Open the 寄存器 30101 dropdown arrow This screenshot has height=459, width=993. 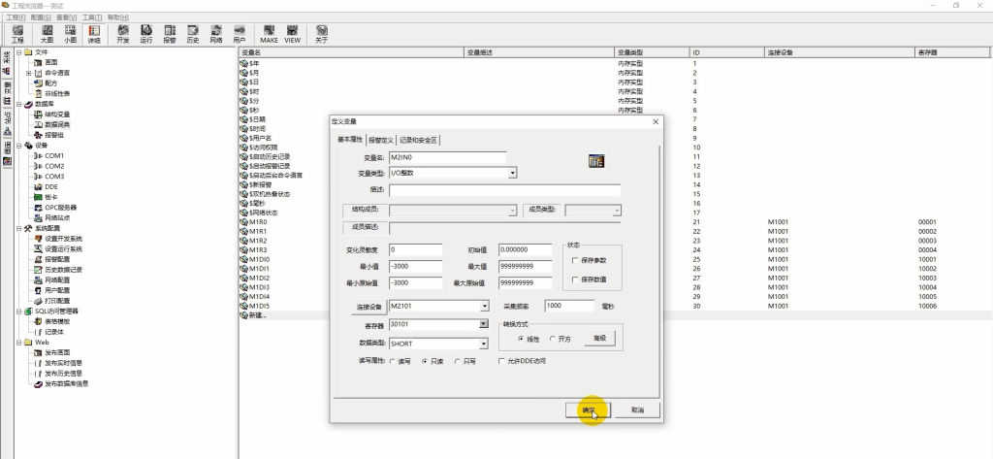(484, 323)
